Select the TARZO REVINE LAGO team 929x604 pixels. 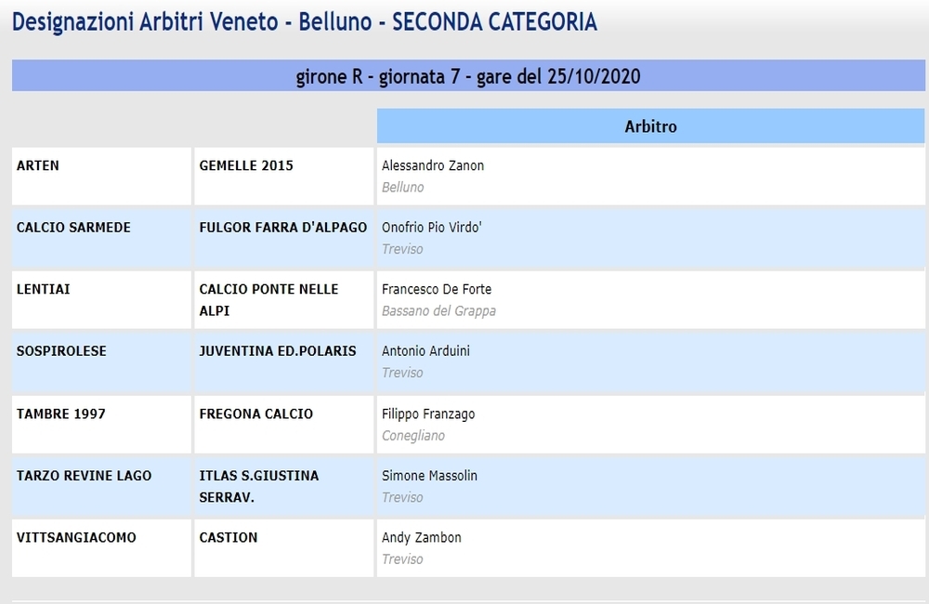(84, 476)
